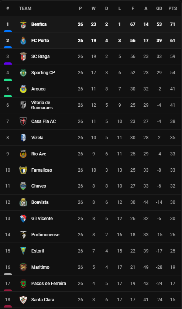Click the FC Porto club crest
The image size is (182, 309).
(23, 41)
